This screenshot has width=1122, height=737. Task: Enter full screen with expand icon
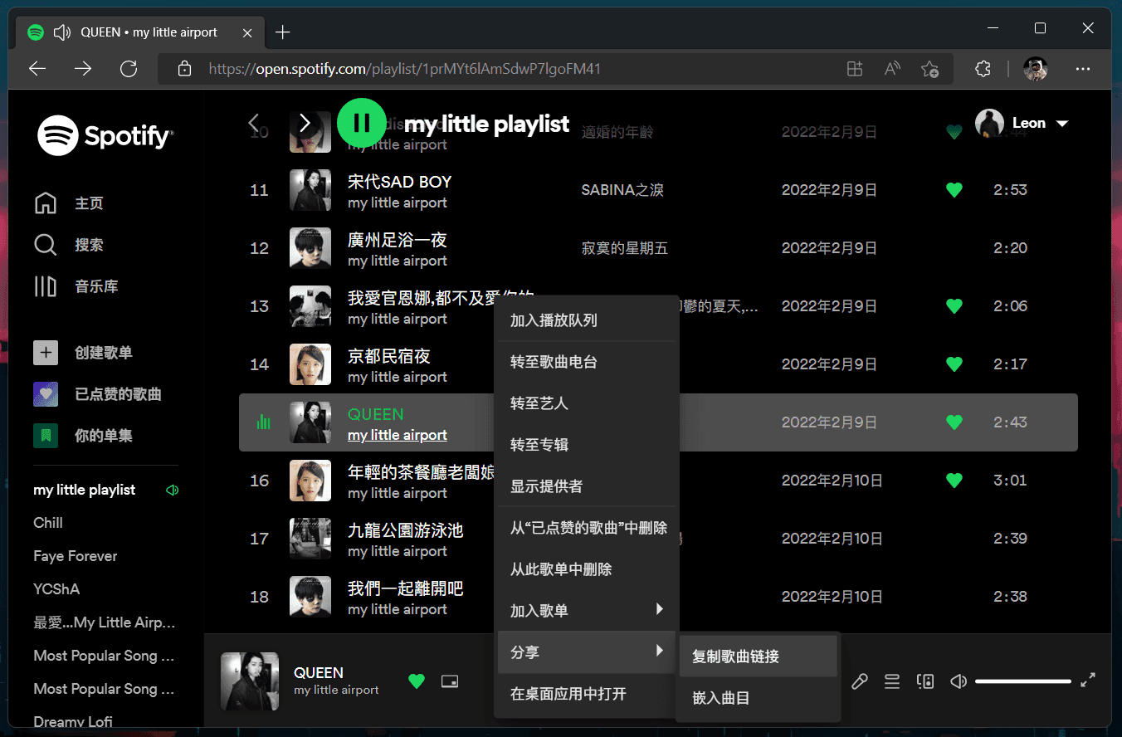pyautogui.click(x=1088, y=680)
